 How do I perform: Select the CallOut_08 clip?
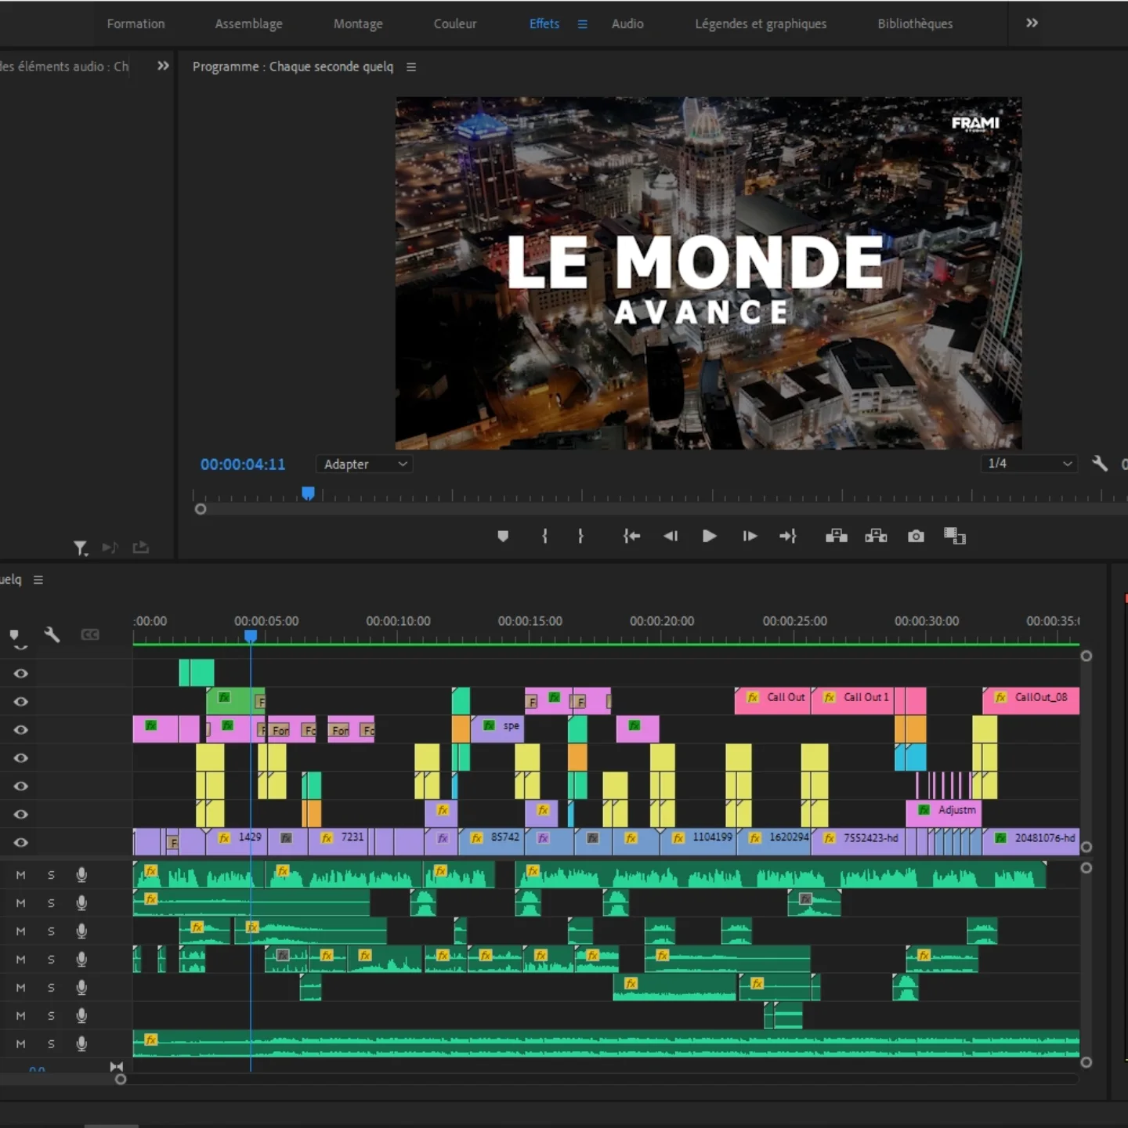tap(1031, 700)
